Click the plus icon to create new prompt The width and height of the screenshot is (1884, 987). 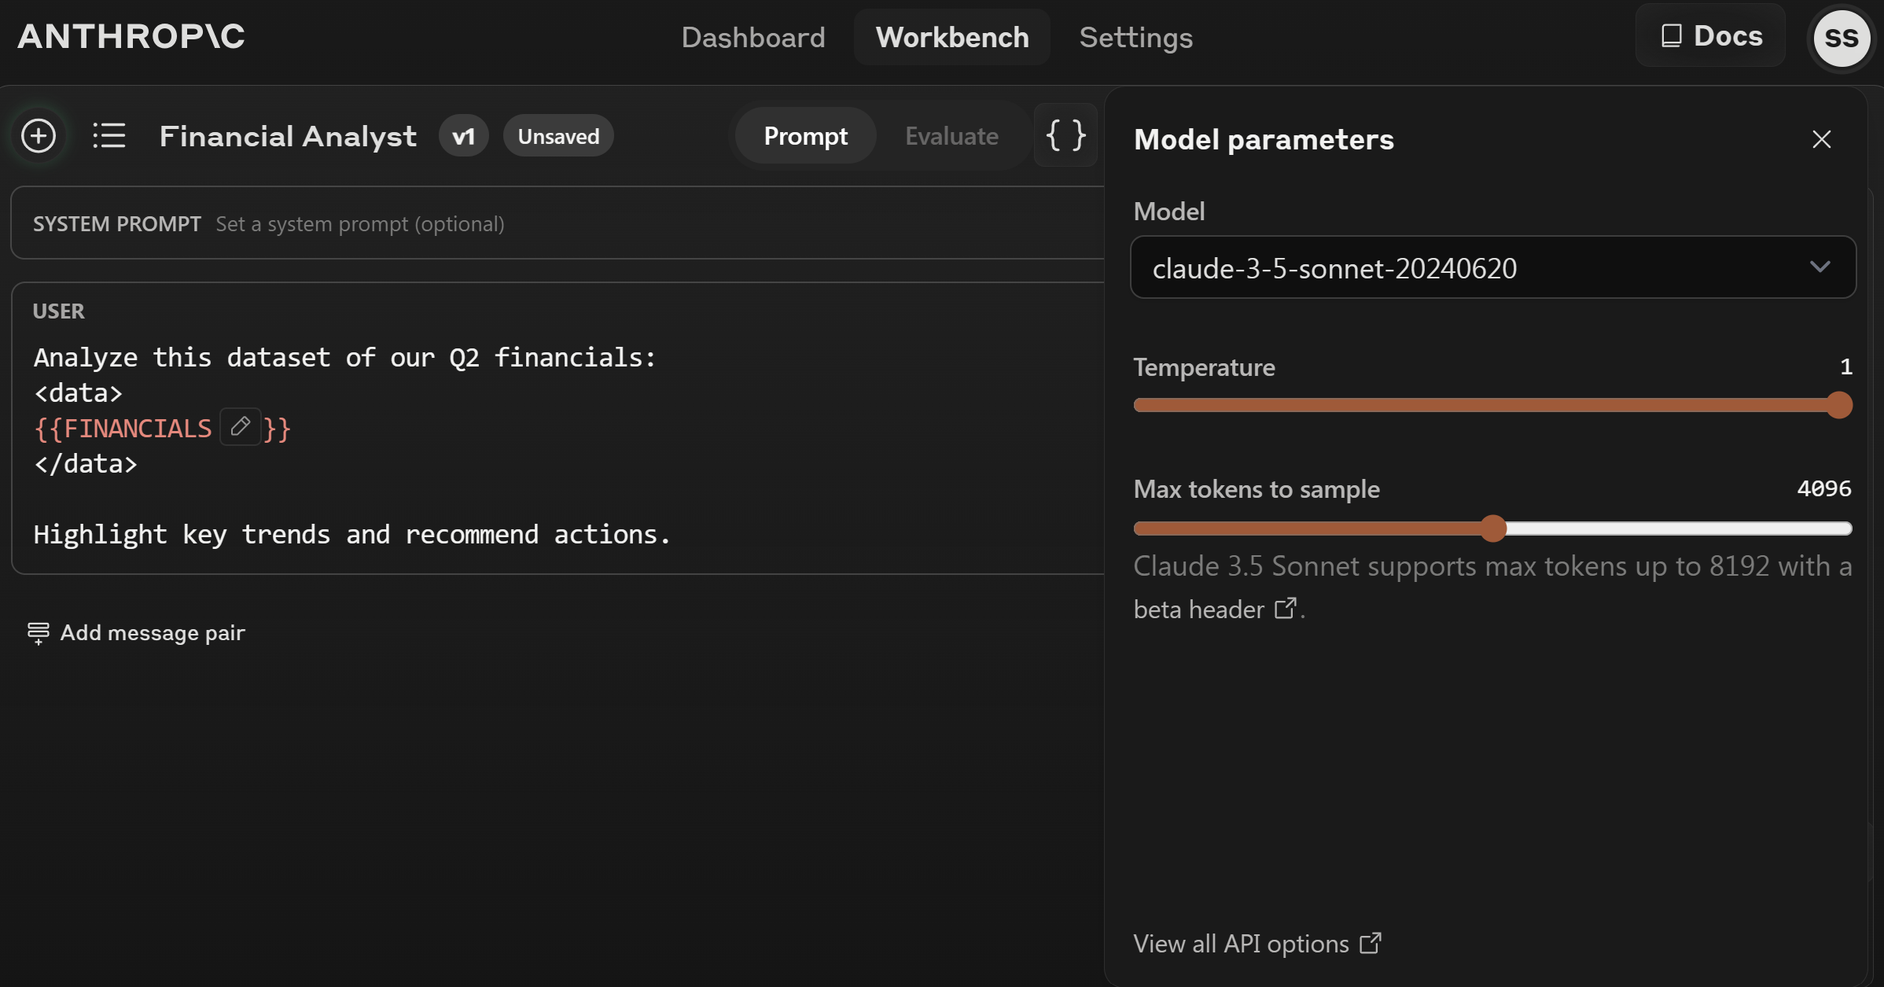pyautogui.click(x=39, y=136)
